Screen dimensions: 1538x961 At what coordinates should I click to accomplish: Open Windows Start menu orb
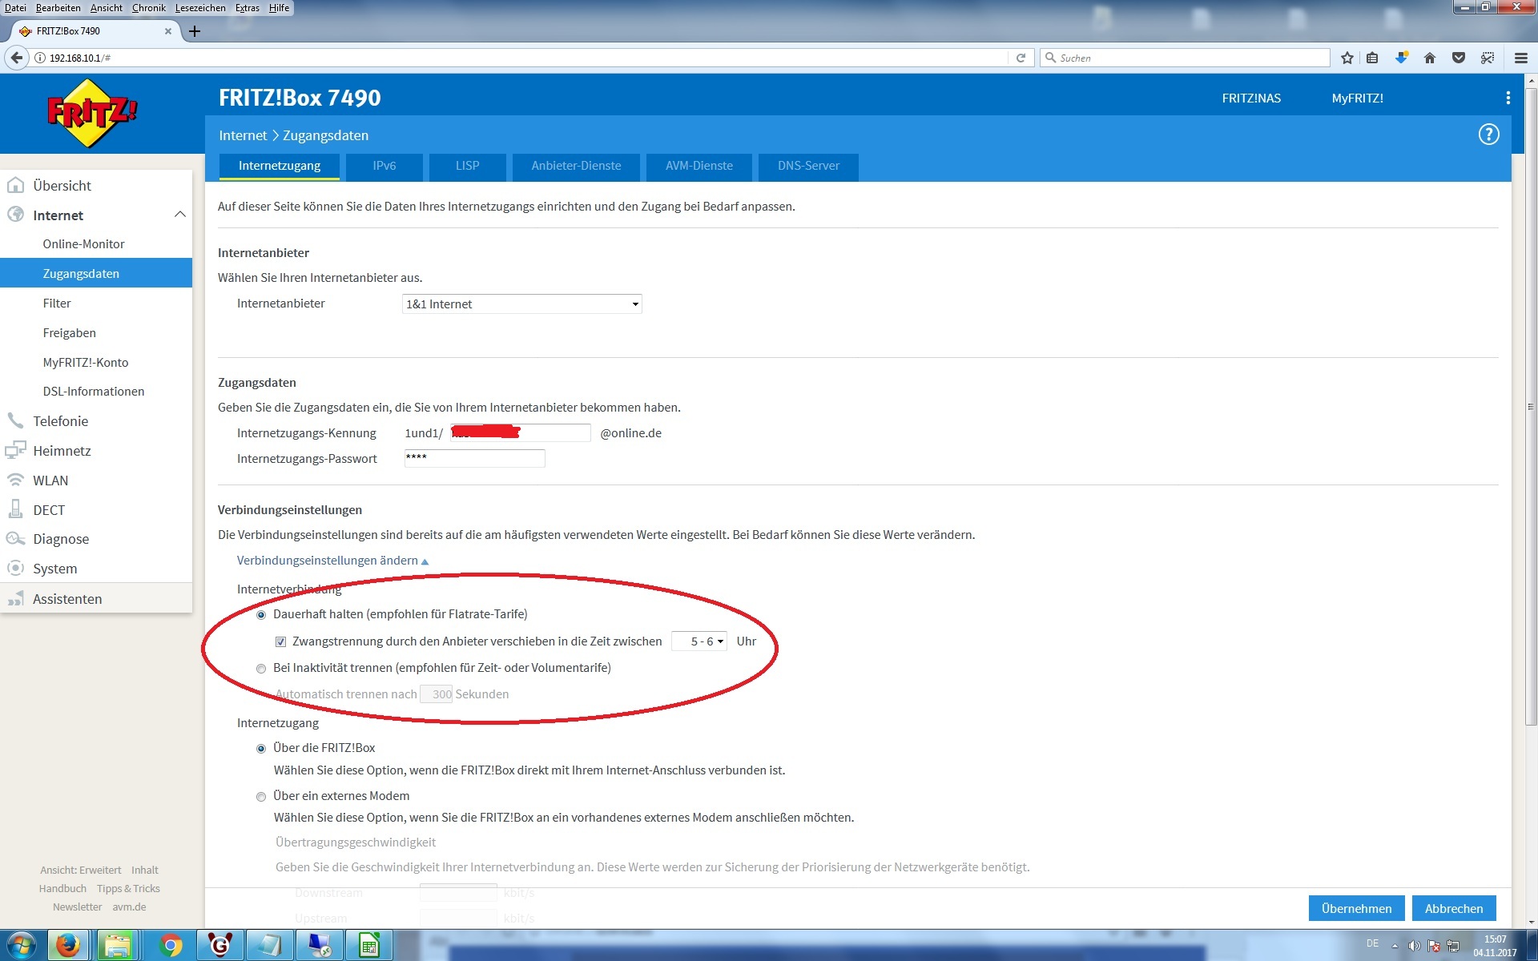tap(22, 946)
